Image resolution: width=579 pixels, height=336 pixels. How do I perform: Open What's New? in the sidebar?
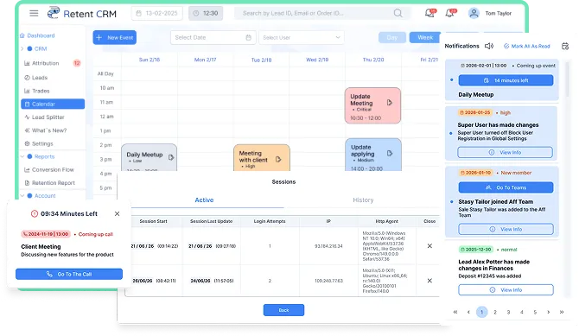tap(46, 130)
